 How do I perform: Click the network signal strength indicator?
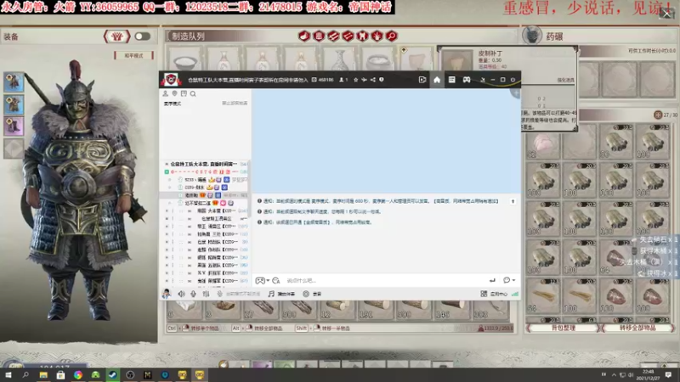(x=515, y=294)
